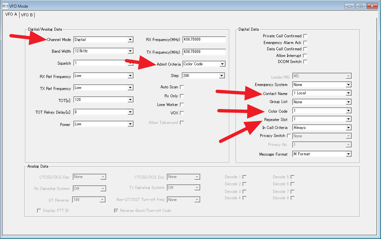This screenshot has width=381, height=239.
Task: Expand the Band Width dropdown
Action: coord(103,51)
